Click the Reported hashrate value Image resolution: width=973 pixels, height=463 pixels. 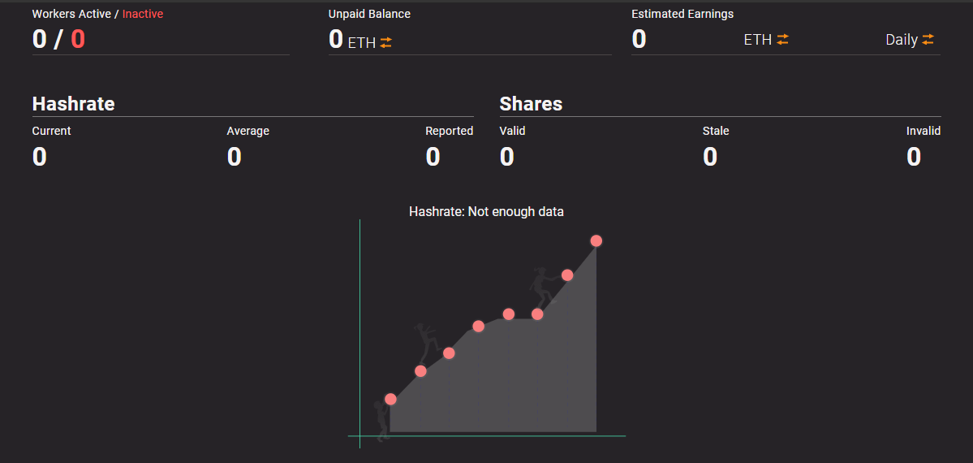433,157
